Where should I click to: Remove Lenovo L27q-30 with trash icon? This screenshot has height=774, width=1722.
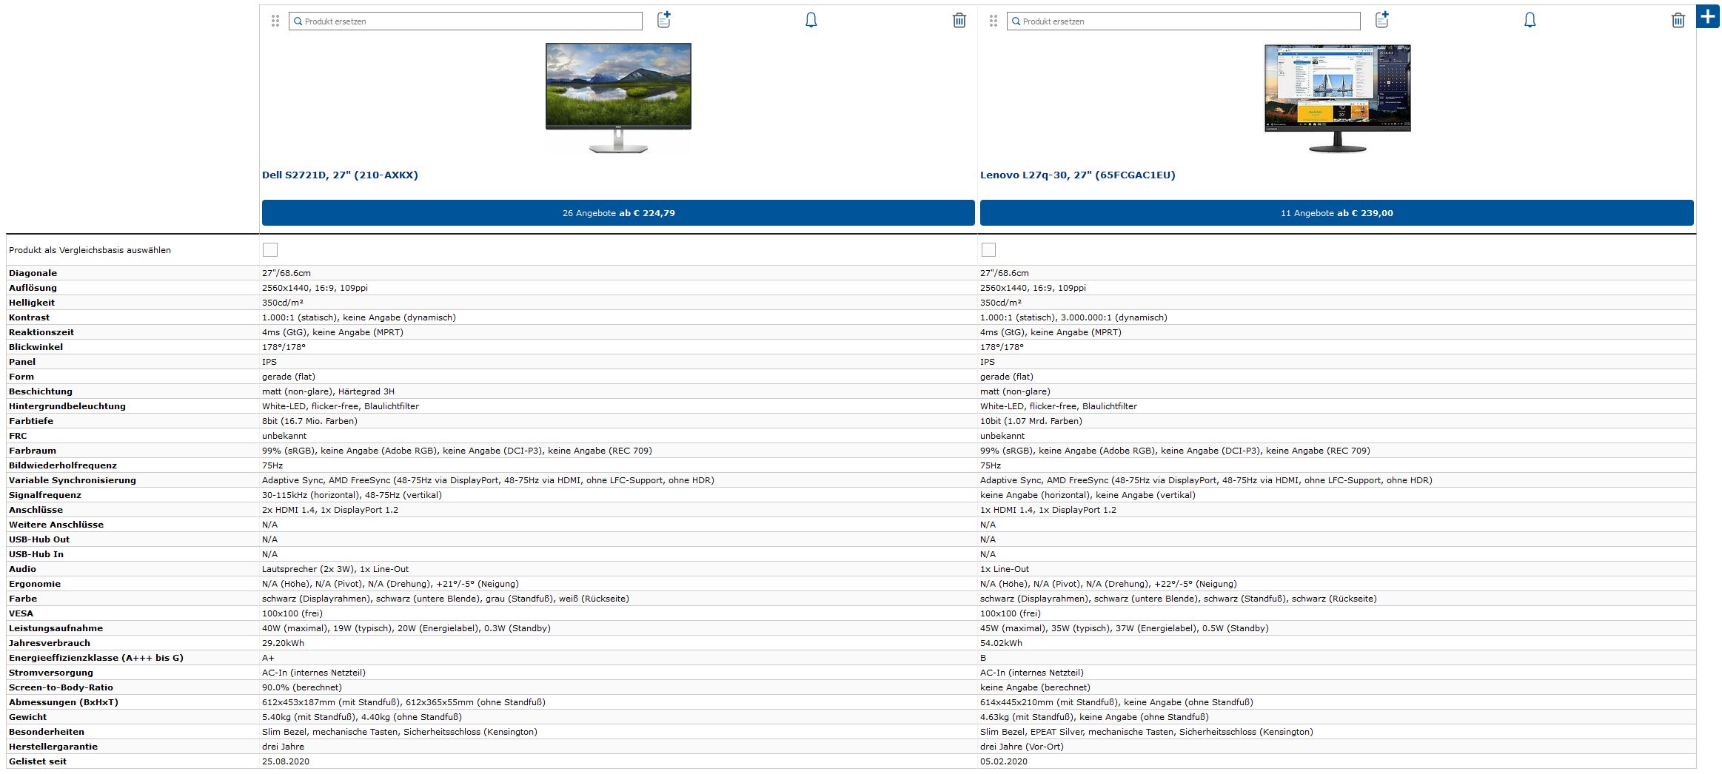click(x=1678, y=20)
